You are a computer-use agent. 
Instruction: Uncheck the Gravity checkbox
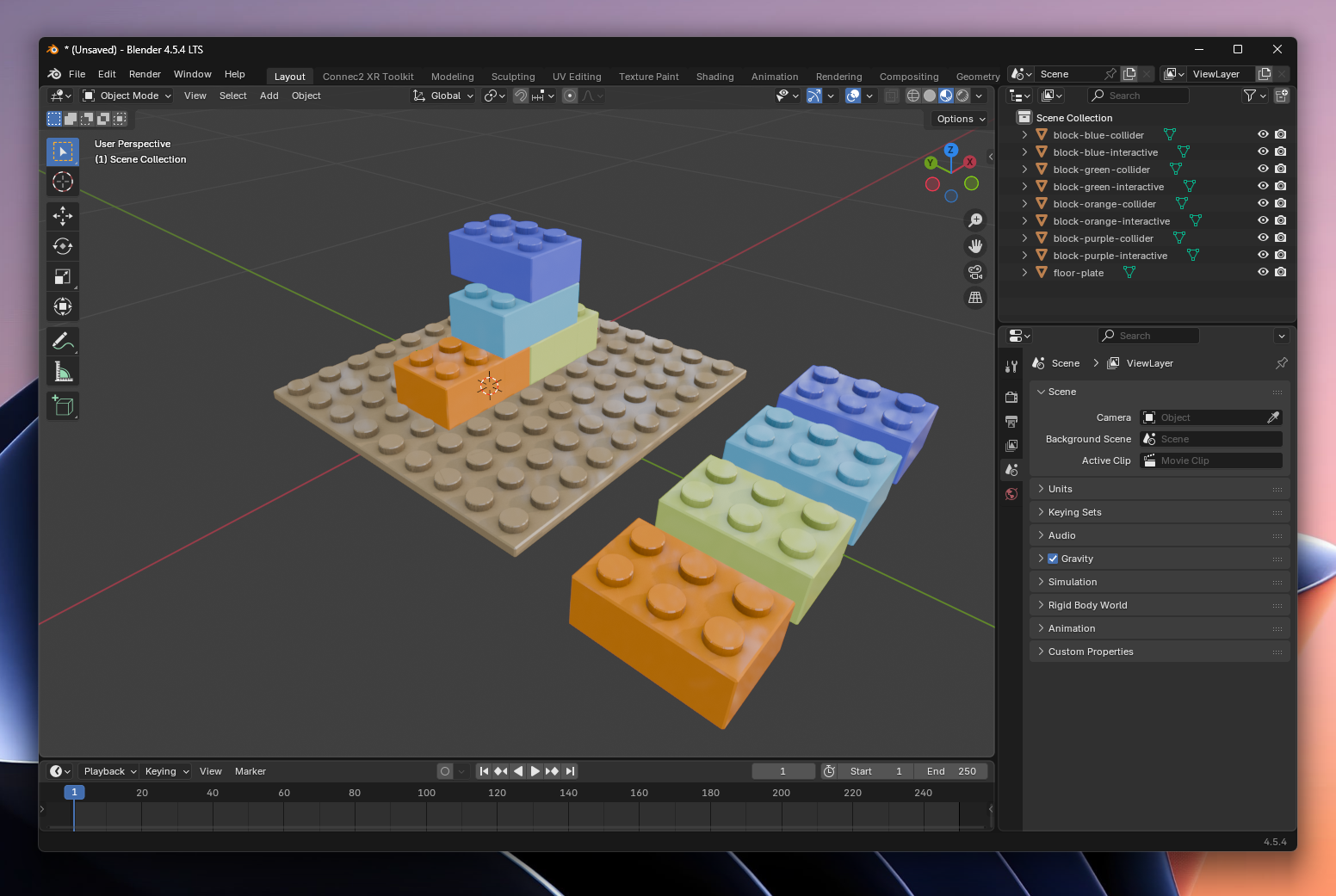click(x=1053, y=559)
